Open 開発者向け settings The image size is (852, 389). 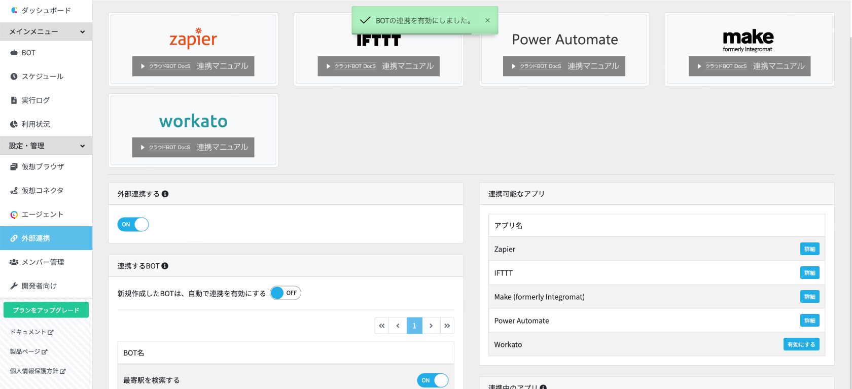pos(46,286)
